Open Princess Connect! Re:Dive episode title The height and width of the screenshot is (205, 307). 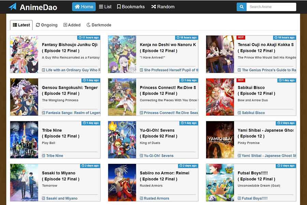[x=168, y=90]
